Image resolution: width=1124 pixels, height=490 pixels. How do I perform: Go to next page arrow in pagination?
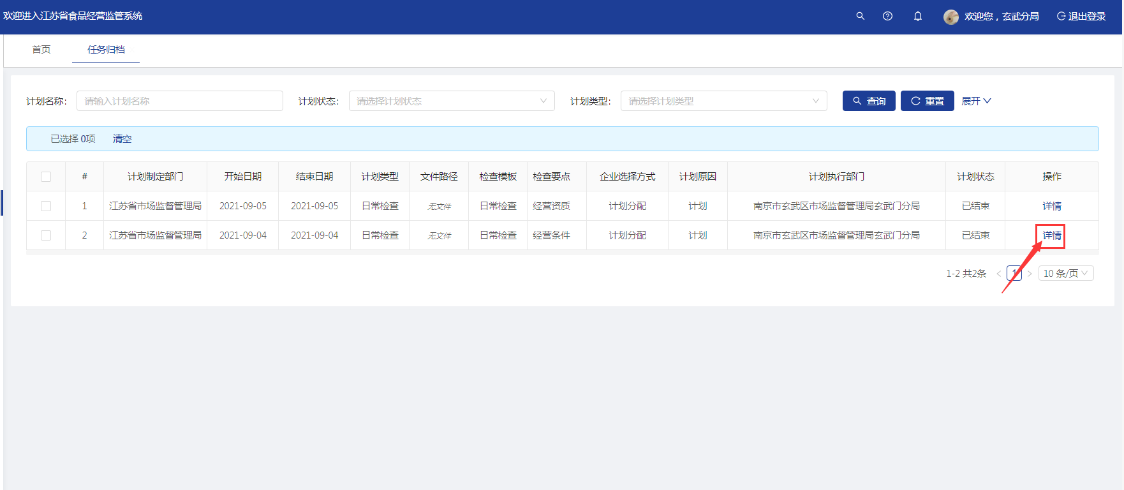pos(1030,274)
